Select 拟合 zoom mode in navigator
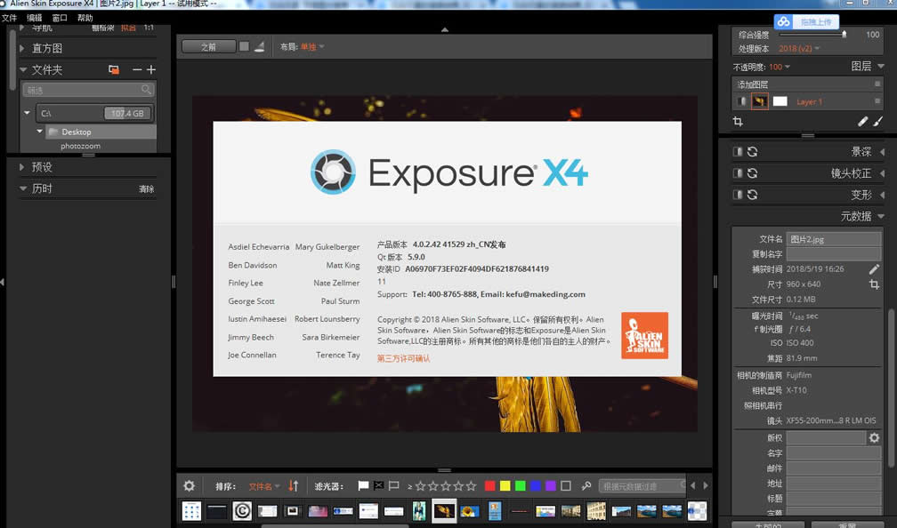 point(129,28)
